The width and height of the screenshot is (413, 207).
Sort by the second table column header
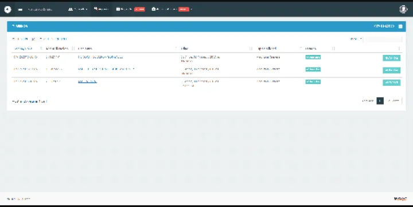[x=60, y=49]
